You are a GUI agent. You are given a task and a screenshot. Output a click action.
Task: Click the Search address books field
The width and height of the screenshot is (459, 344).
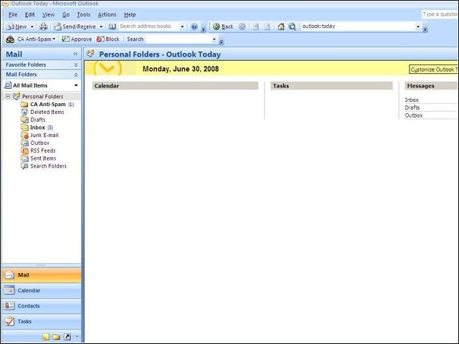pos(148,27)
